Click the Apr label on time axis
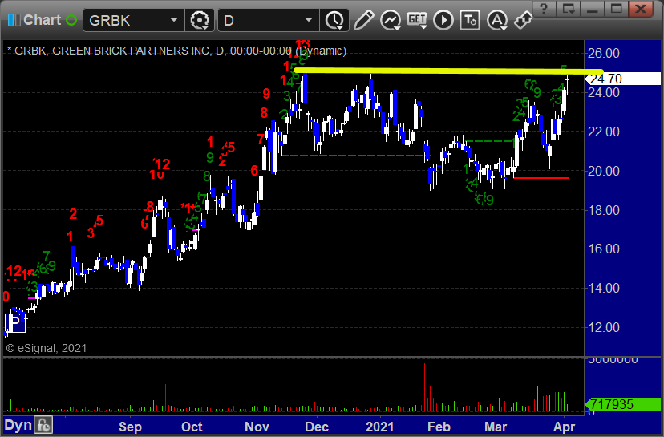The height and width of the screenshot is (437, 664). (564, 427)
